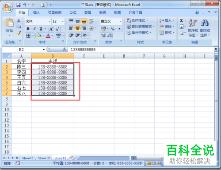Set bottom vertical alignment
221x170 pixels.
click(84, 21)
